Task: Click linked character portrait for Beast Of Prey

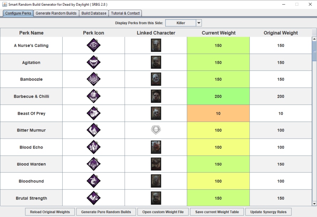Action: point(156,113)
